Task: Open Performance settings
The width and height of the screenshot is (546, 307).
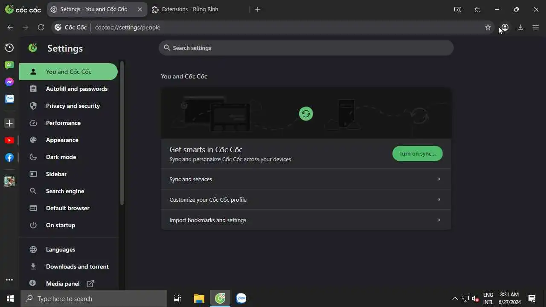Action: tap(68, 123)
